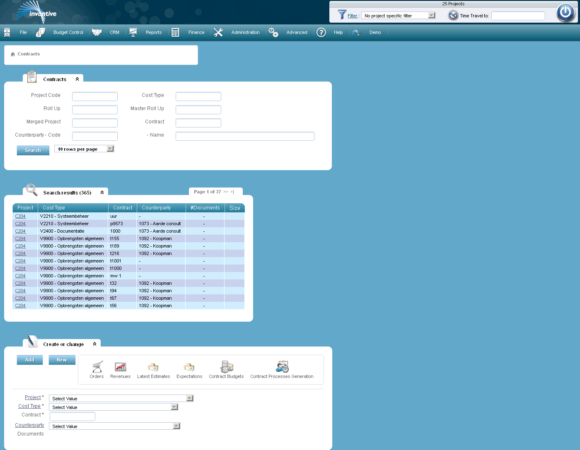The width and height of the screenshot is (580, 450).
Task: Open the Administration menu
Action: 245,32
